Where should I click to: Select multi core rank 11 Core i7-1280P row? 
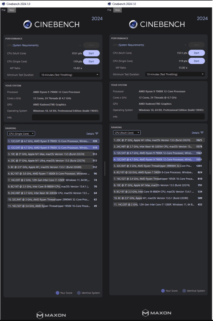tap(159, 204)
